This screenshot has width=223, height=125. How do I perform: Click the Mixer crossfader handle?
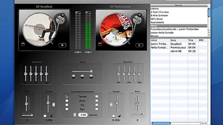pos(91,71)
